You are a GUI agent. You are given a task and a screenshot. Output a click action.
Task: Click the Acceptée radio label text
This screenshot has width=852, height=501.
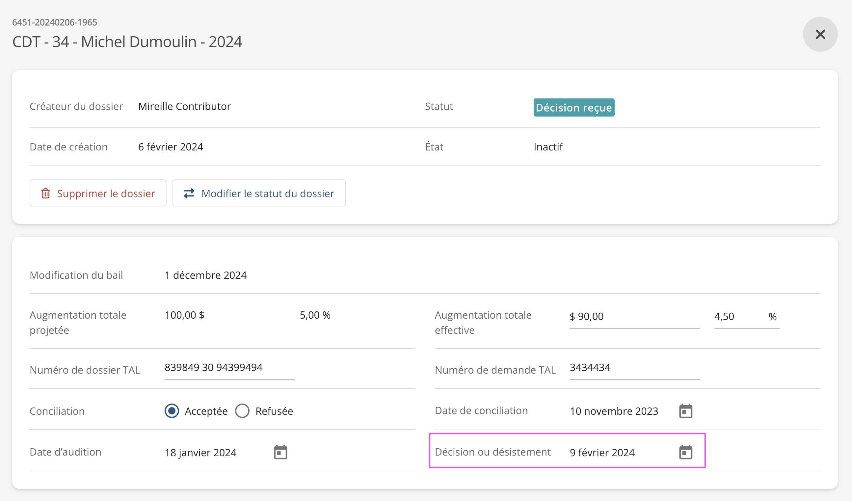click(206, 411)
